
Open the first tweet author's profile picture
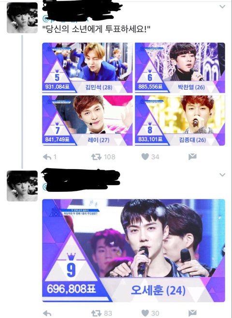click(22, 18)
